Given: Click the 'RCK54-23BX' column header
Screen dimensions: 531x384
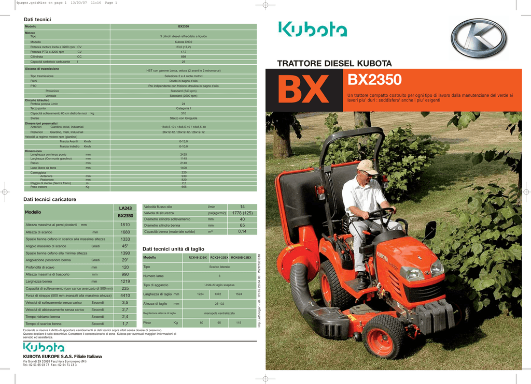Looking at the screenshot, I should click(x=219, y=258).
